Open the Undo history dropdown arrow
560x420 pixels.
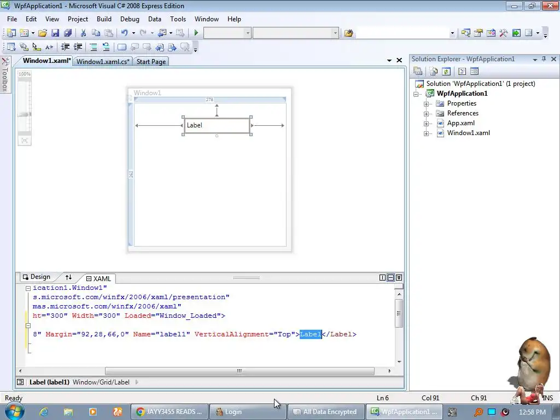click(133, 33)
